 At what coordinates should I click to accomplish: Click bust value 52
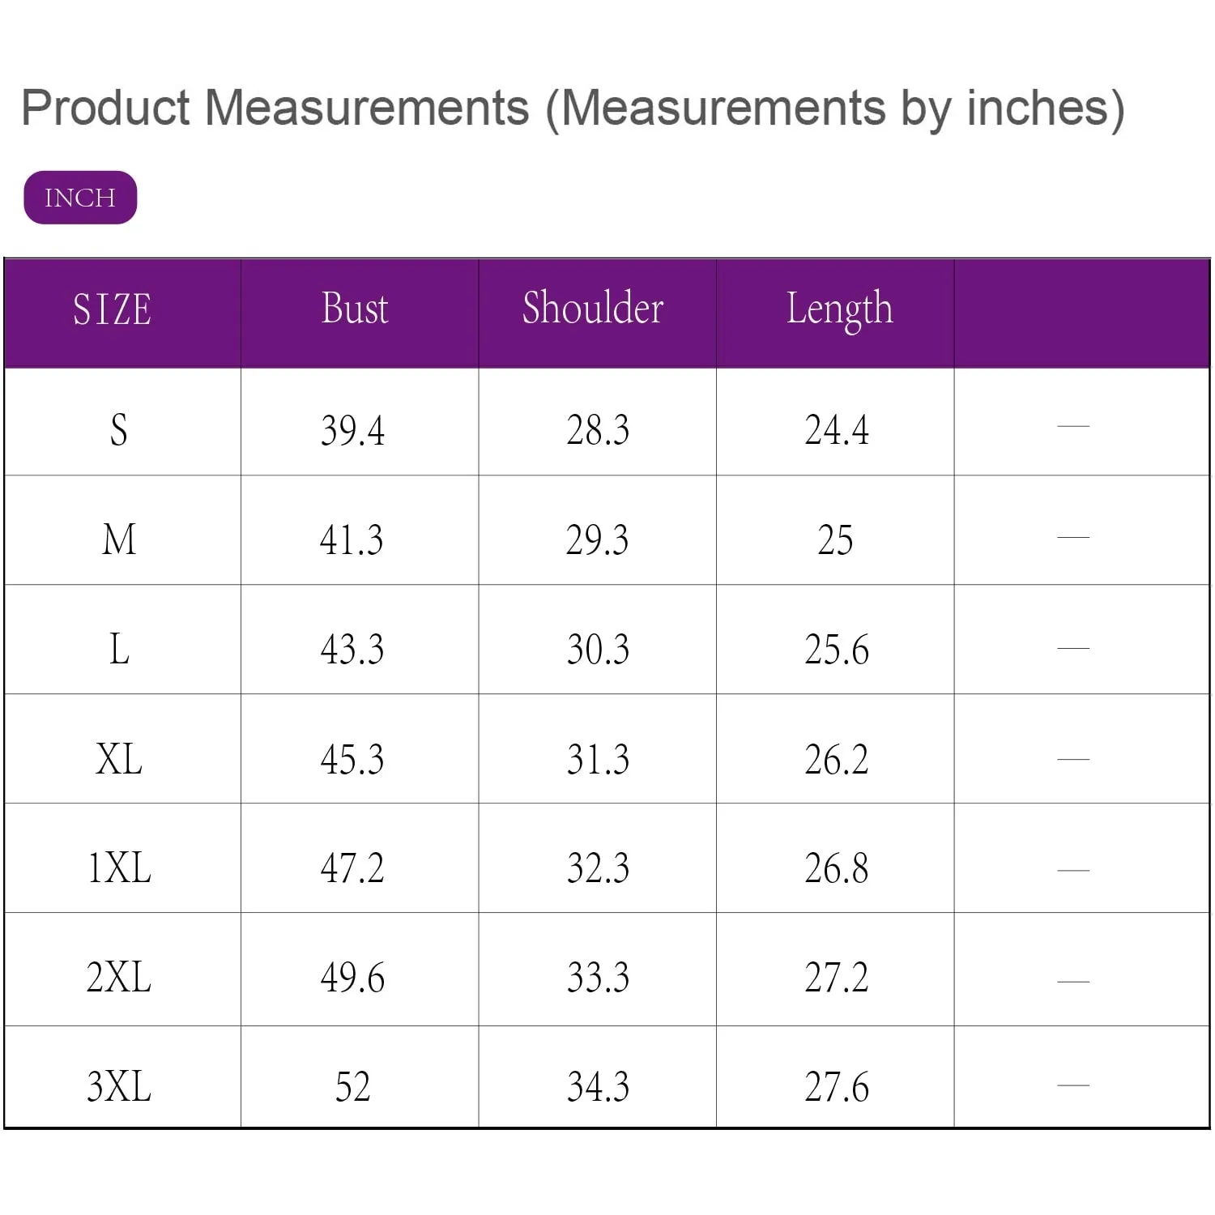pos(352,1087)
